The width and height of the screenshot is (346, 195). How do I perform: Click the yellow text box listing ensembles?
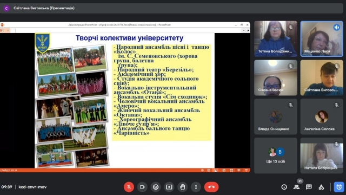pos(161,93)
